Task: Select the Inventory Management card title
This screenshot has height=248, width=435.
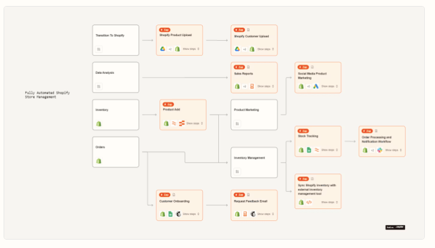Action: pos(250,158)
